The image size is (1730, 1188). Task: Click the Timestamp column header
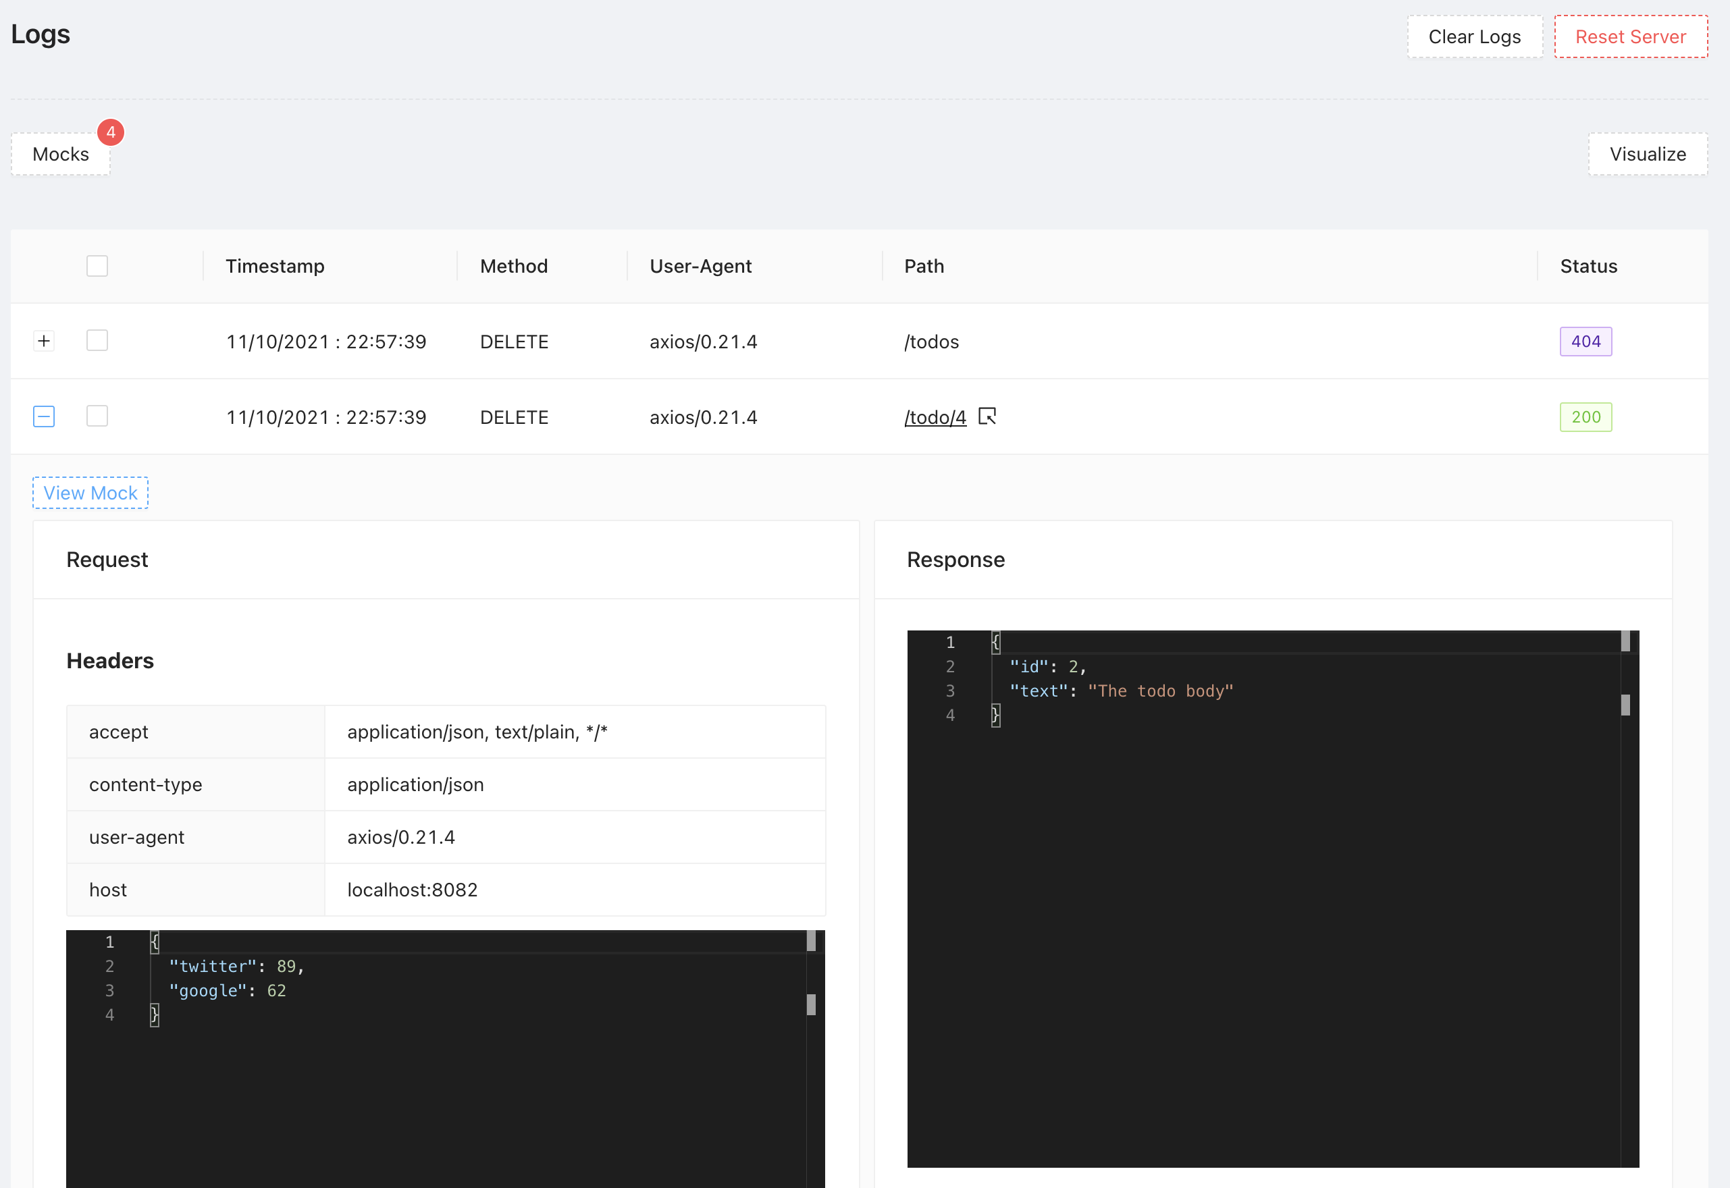click(275, 266)
